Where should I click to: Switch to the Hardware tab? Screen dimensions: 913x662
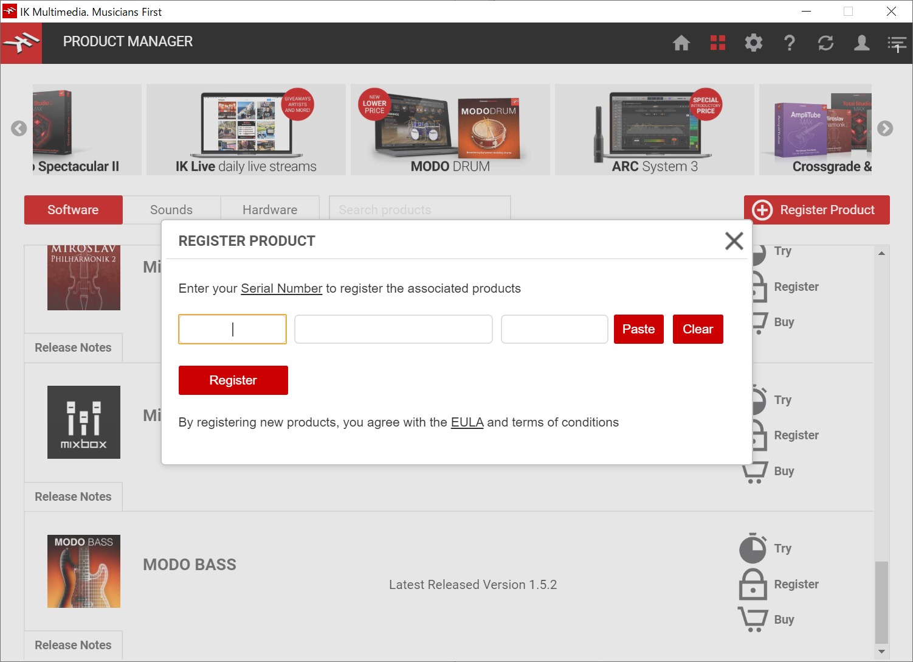coord(270,210)
